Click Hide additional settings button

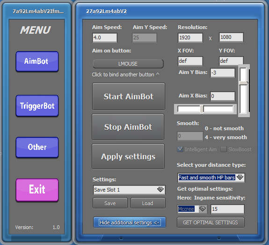130,223
